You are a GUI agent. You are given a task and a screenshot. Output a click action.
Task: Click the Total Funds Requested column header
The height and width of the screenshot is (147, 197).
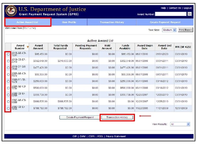click(x=60, y=47)
